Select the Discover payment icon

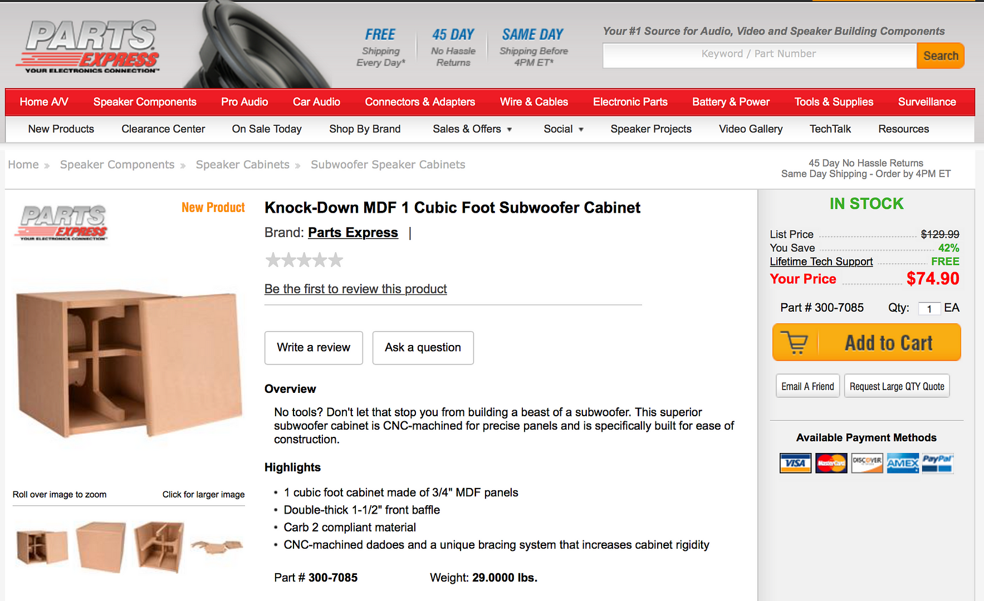(867, 463)
